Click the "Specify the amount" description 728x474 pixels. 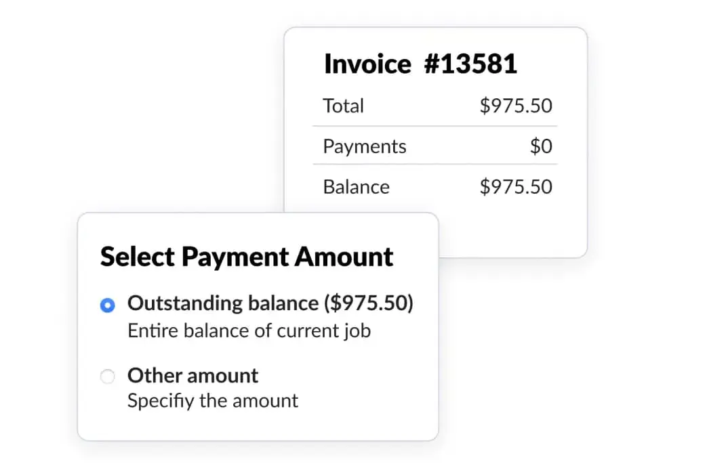point(213,400)
